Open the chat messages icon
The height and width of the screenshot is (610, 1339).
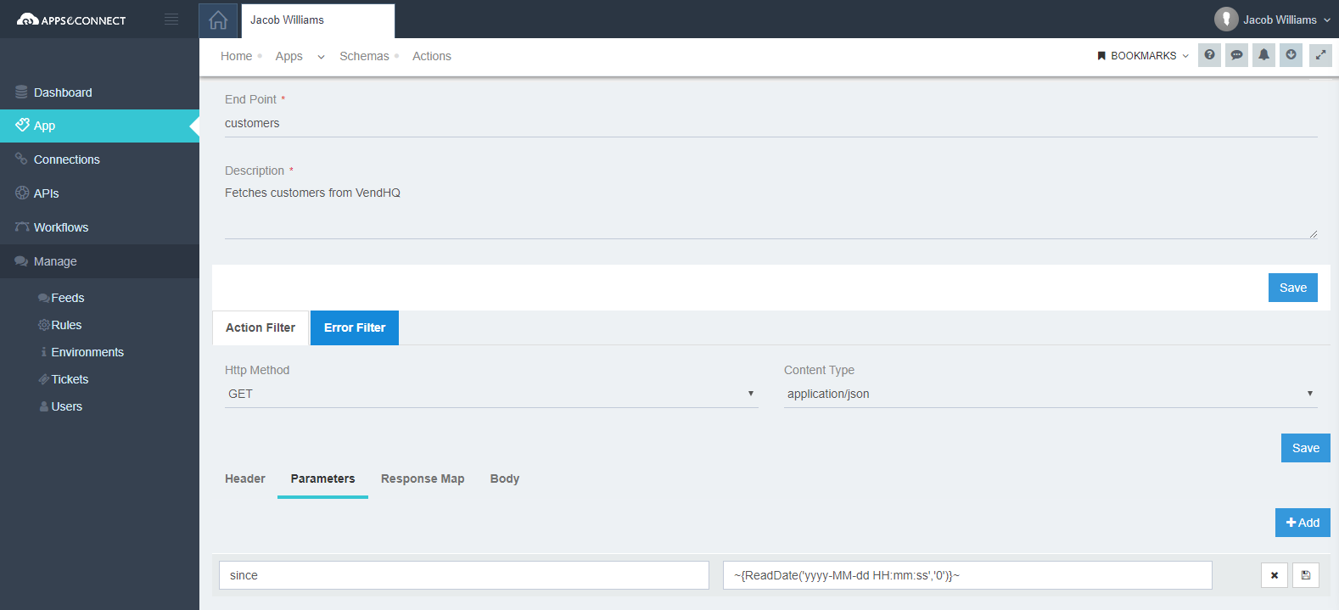tap(1236, 55)
